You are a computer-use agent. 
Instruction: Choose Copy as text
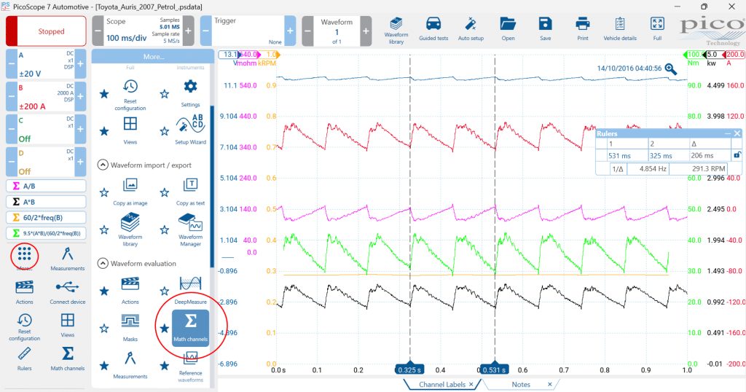click(x=190, y=192)
